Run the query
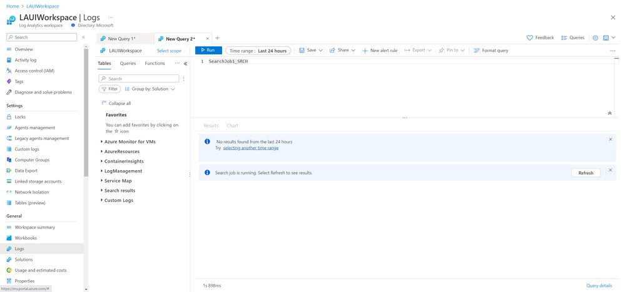Screen dimensions: 625x292 click(x=208, y=51)
